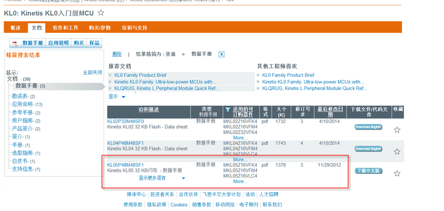Image resolution: width=444 pixels, height=211 pixels.
Task: Open Cookies footer link
Action: (179, 205)
